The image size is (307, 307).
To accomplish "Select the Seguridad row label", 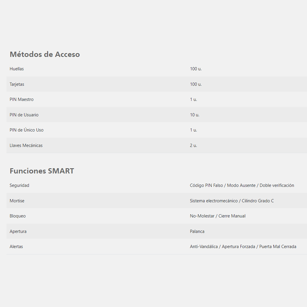I will coord(20,185).
